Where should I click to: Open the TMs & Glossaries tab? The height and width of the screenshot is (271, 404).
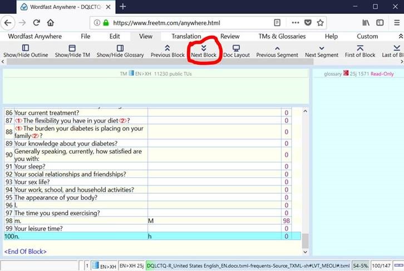[x=281, y=36]
